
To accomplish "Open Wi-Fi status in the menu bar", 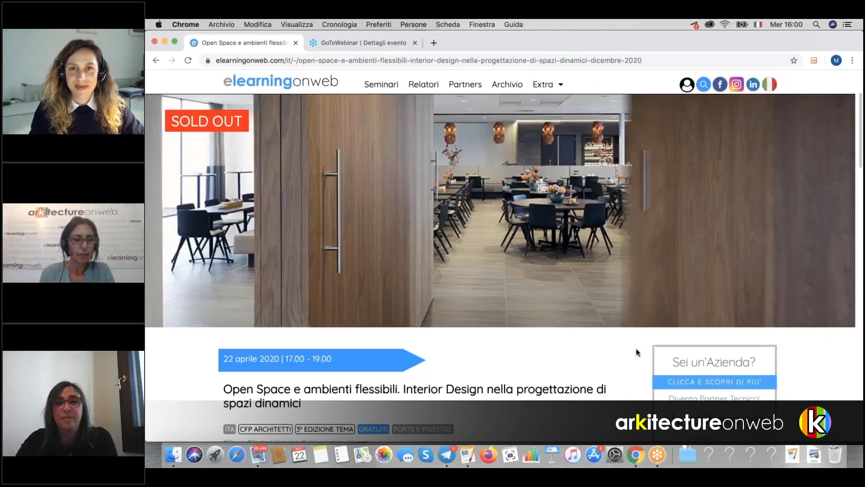I will (x=725, y=25).
